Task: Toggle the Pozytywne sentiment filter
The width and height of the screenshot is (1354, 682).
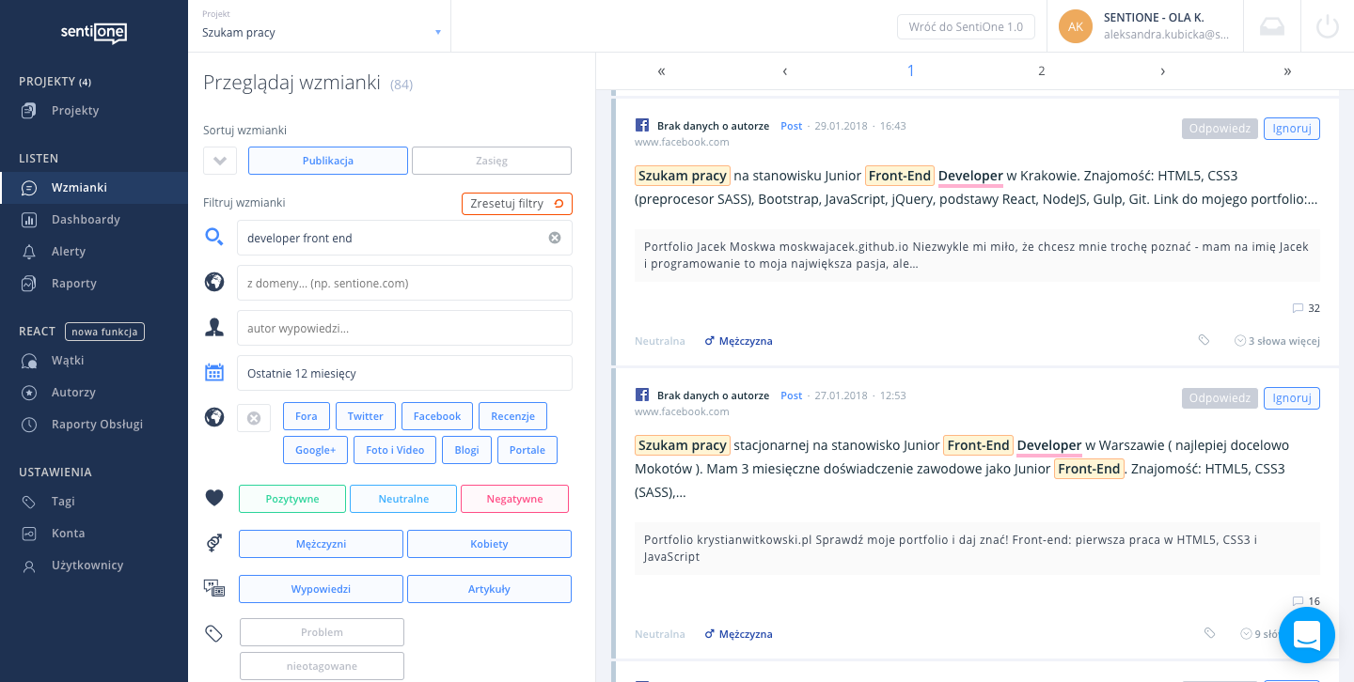Action: click(292, 499)
